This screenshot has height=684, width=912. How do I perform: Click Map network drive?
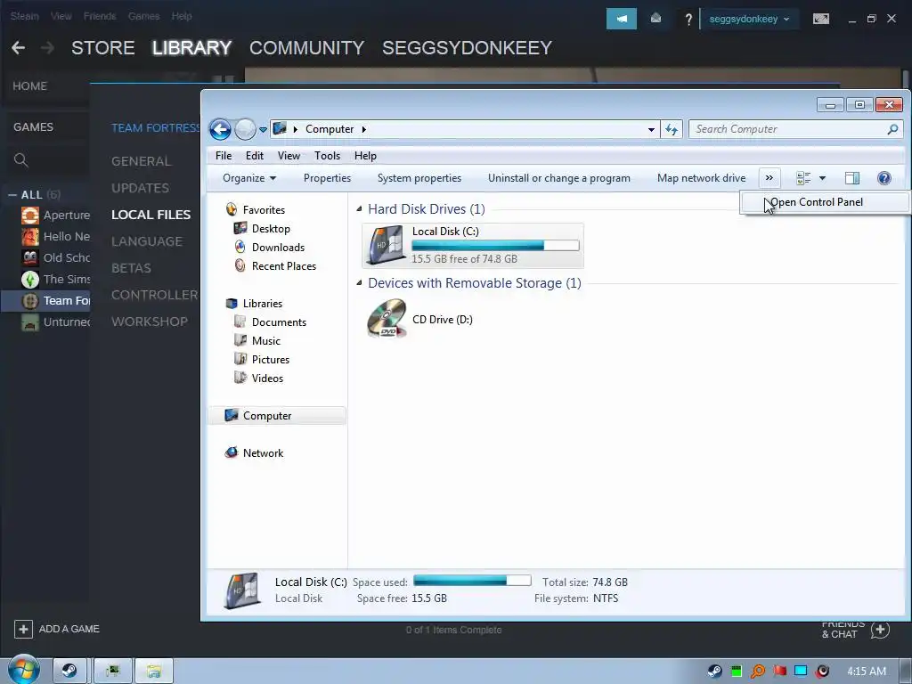[701, 178]
